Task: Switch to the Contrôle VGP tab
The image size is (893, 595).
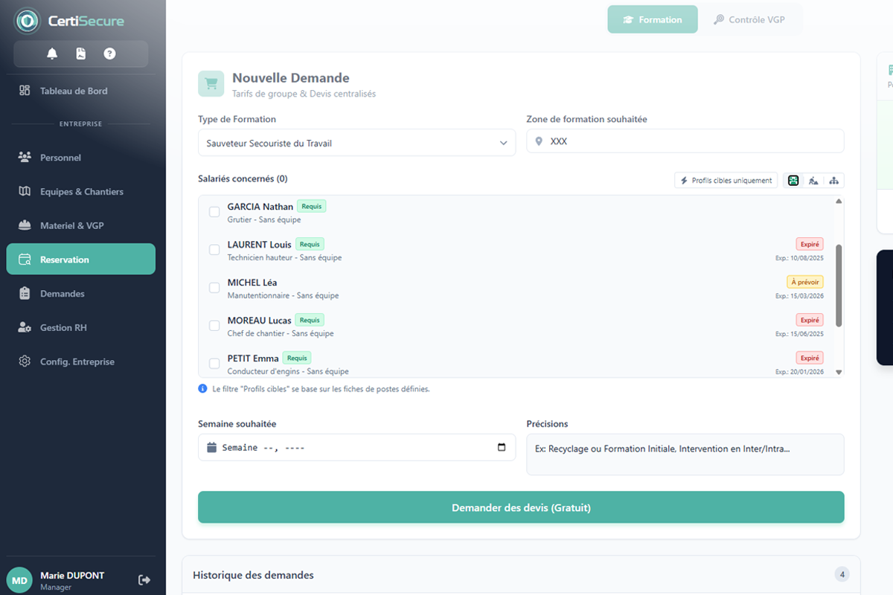Action: 749,20
